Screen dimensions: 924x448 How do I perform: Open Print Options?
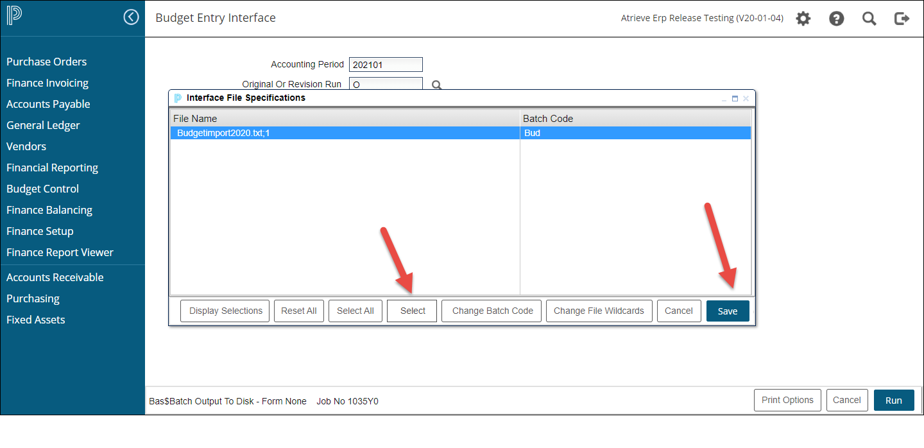tap(787, 400)
